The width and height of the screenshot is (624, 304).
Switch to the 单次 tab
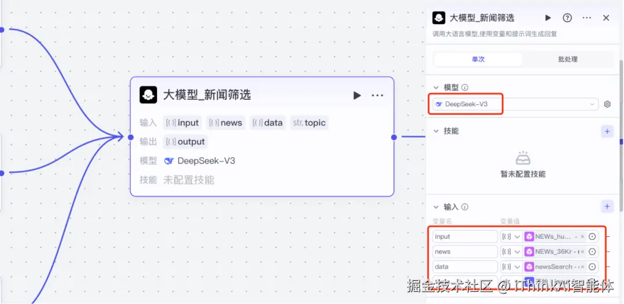coord(478,59)
